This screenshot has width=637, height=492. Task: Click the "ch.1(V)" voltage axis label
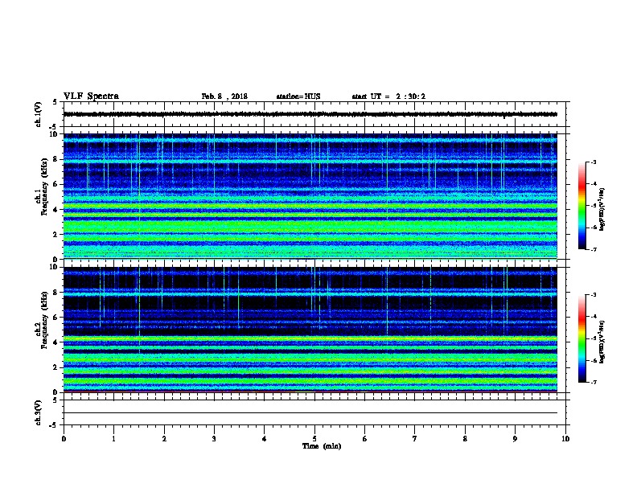coord(38,114)
